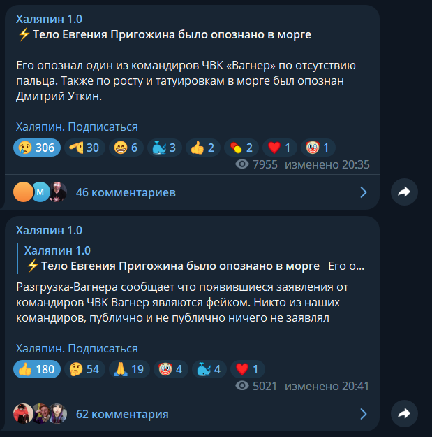Click the red heart reaction on second post

248,369
